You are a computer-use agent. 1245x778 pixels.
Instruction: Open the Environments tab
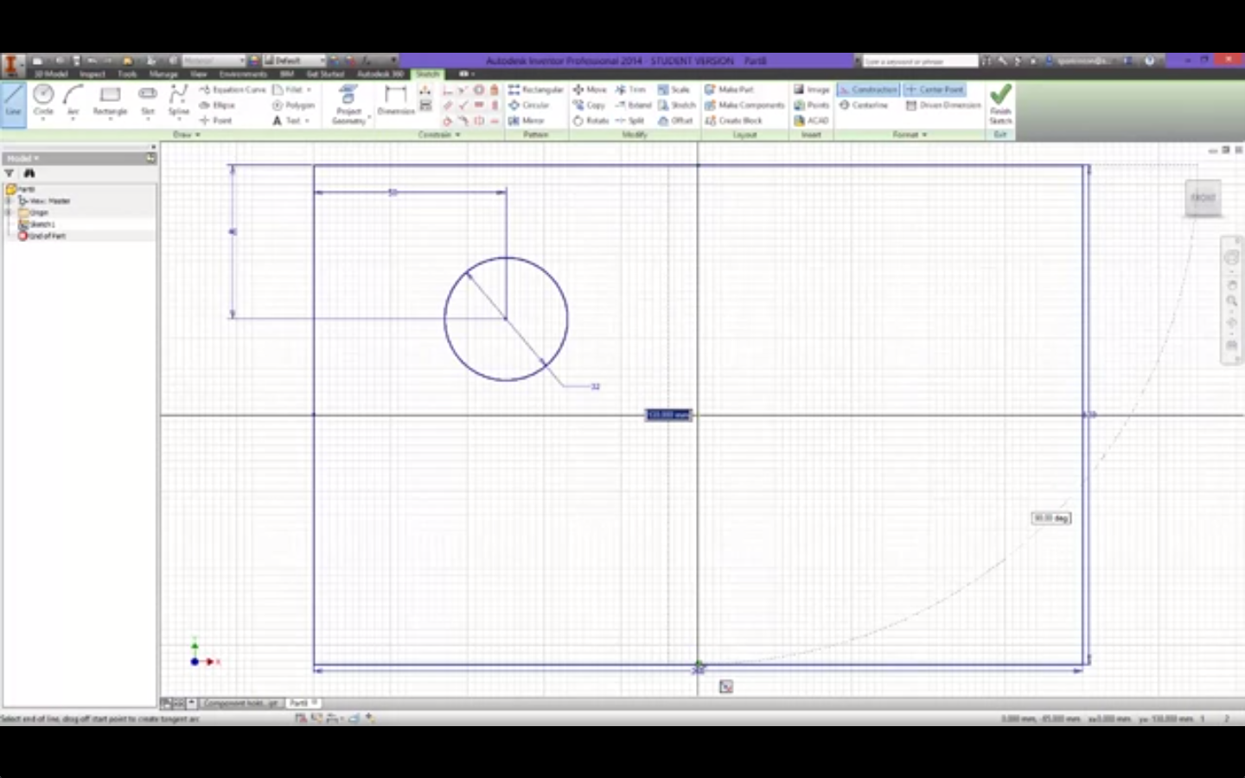coord(243,74)
